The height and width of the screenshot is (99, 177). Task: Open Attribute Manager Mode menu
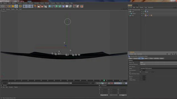[131, 54]
